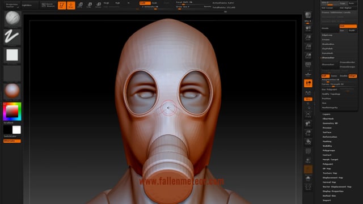Viewport: 363px width, 204px height.
Task: Expand the Deformation subpalette
Action: (x=330, y=137)
